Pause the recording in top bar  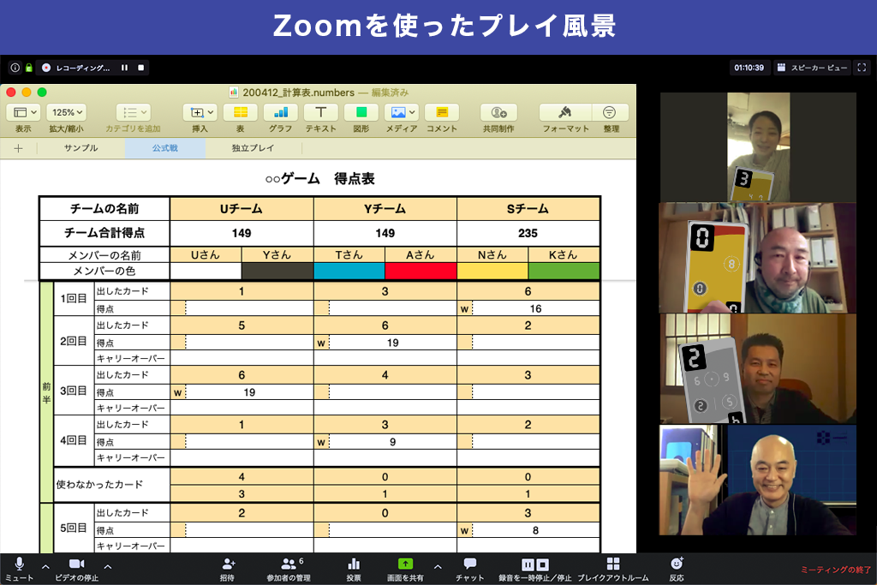(124, 68)
